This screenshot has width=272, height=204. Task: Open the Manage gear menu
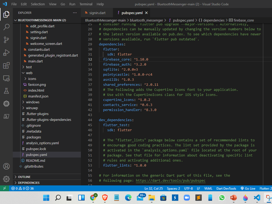point(6,179)
